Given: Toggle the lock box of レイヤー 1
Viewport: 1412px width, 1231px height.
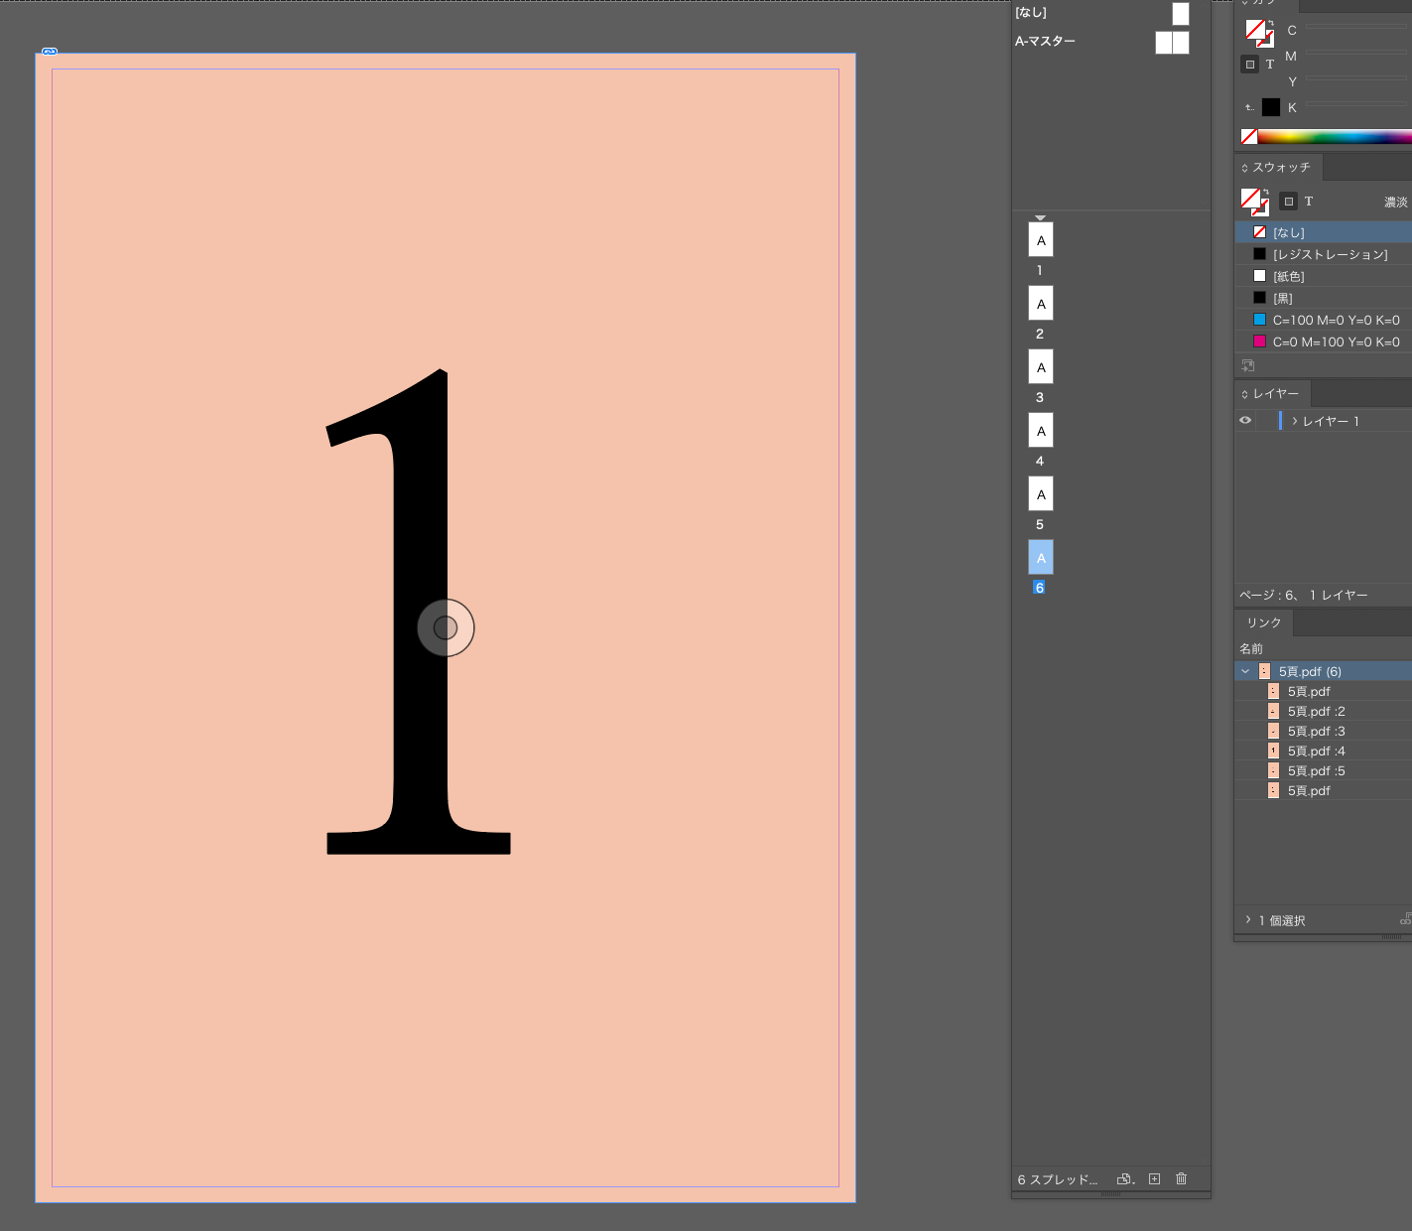Looking at the screenshot, I should pyautogui.click(x=1266, y=421).
